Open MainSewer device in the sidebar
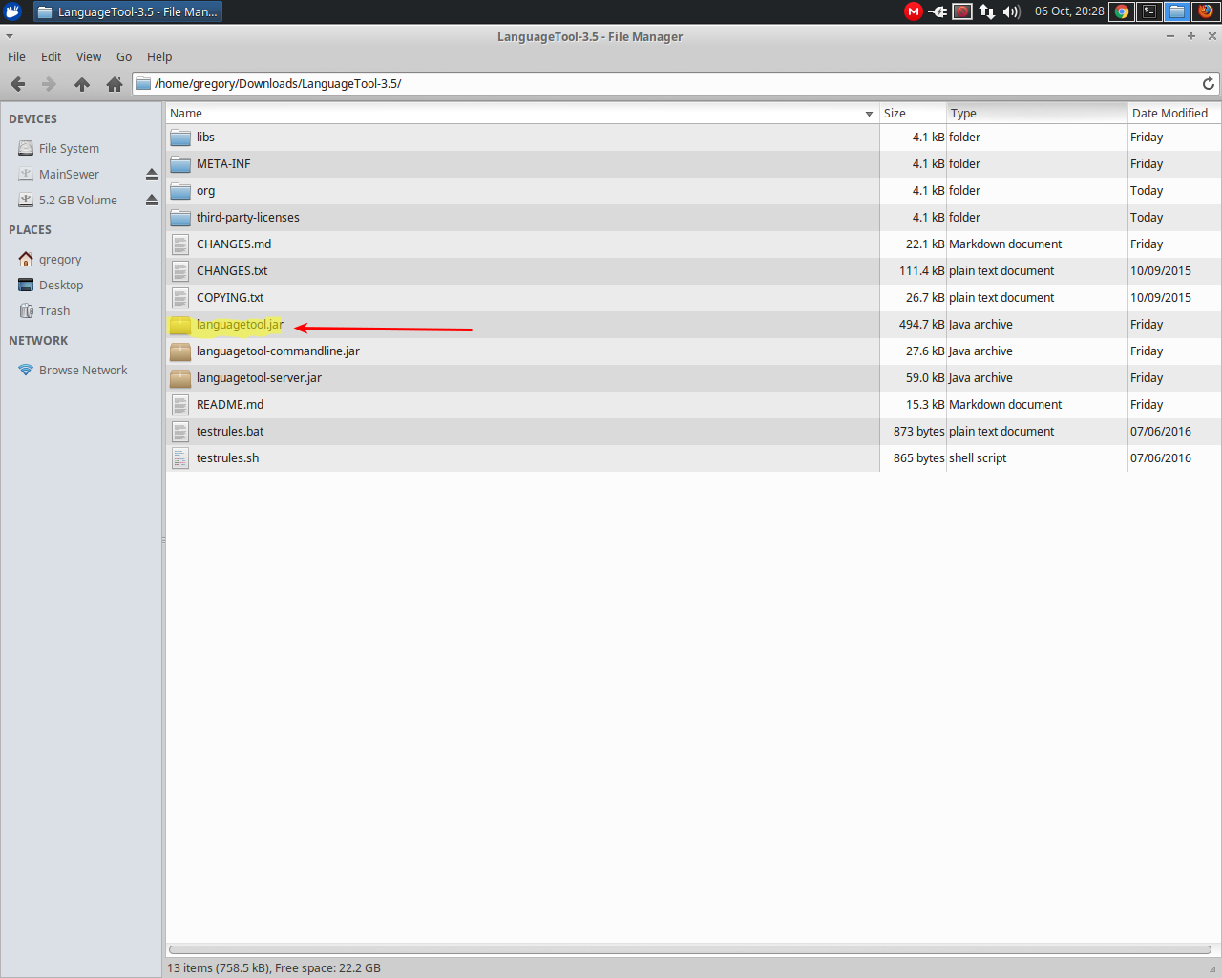 (x=71, y=174)
